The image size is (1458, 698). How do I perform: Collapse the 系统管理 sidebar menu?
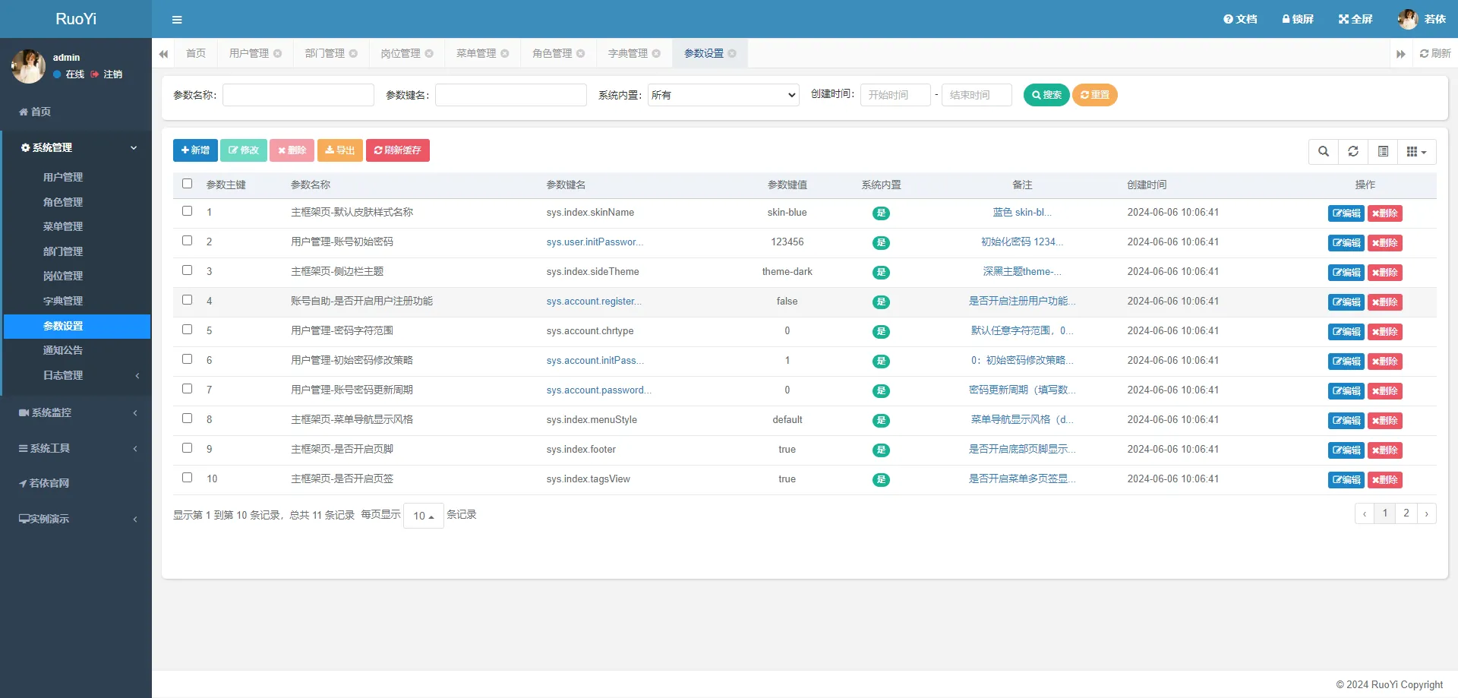tap(76, 148)
